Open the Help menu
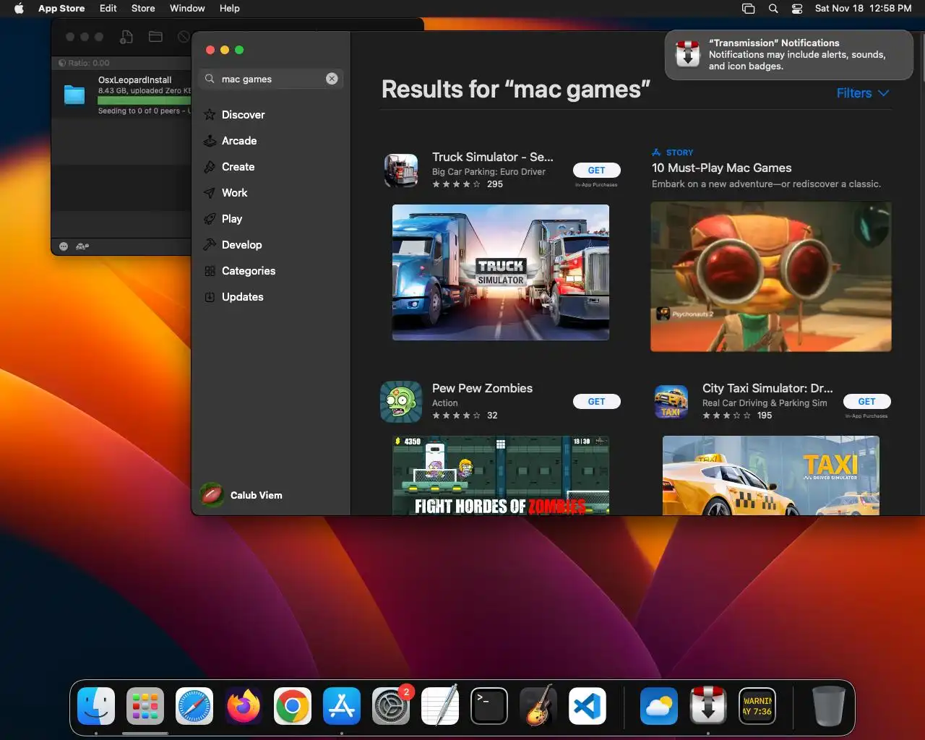This screenshot has width=925, height=740. click(x=230, y=9)
